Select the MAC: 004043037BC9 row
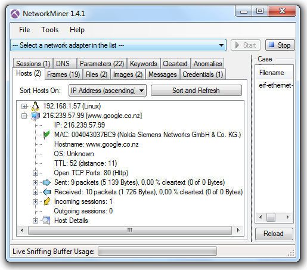This screenshot has height=270, width=307. coord(147,135)
